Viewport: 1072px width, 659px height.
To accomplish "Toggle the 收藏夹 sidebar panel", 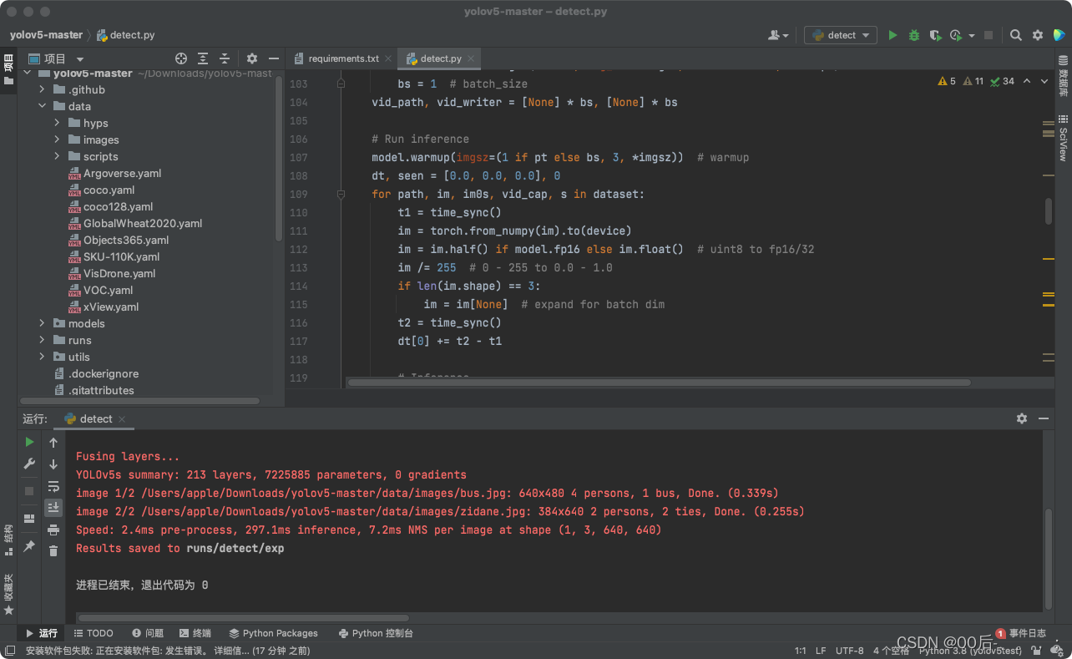I will coord(8,594).
